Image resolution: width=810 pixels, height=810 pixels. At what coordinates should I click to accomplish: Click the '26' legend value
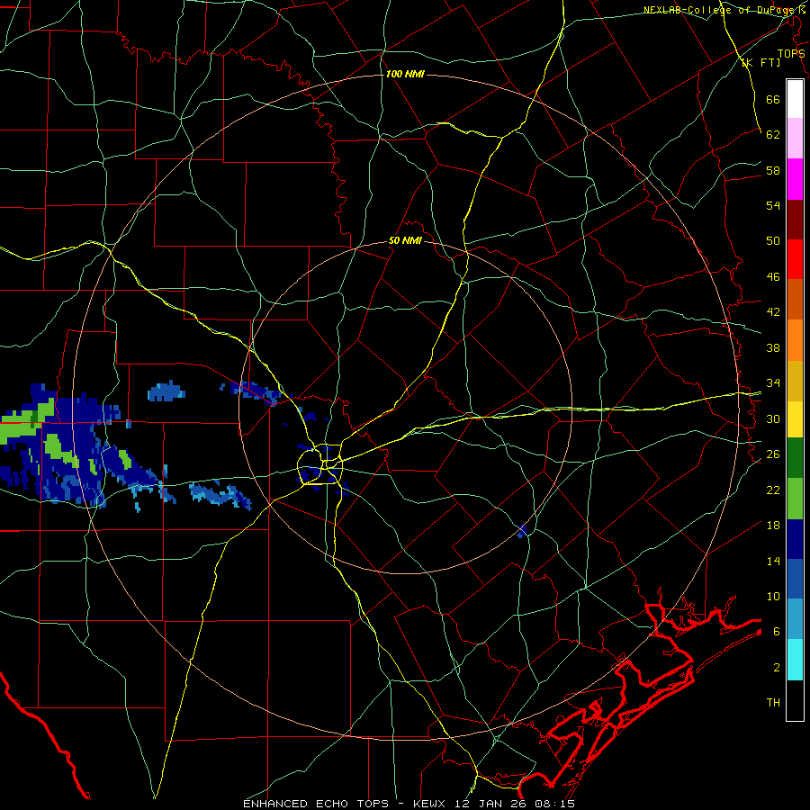point(773,454)
